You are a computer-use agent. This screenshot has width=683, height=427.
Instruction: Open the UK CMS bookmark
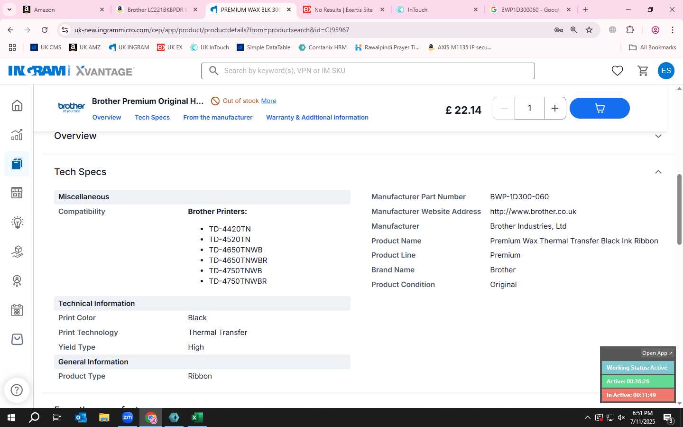[46, 47]
